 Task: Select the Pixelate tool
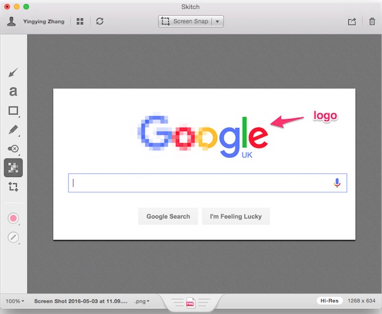tap(13, 168)
